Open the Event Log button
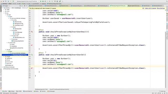Viewport: 168px width, 94px height. coord(162,91)
